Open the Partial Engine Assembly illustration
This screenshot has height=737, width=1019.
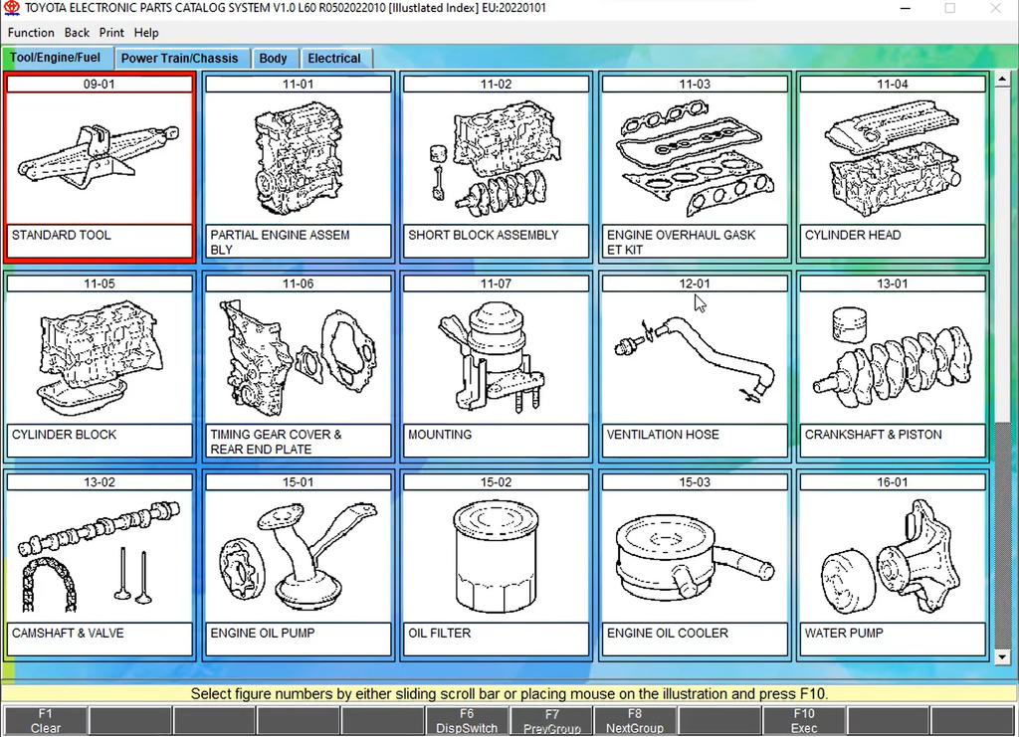click(298, 158)
